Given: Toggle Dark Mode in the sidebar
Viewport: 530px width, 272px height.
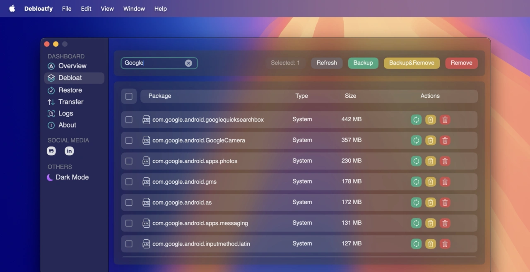Looking at the screenshot, I should coord(68,177).
